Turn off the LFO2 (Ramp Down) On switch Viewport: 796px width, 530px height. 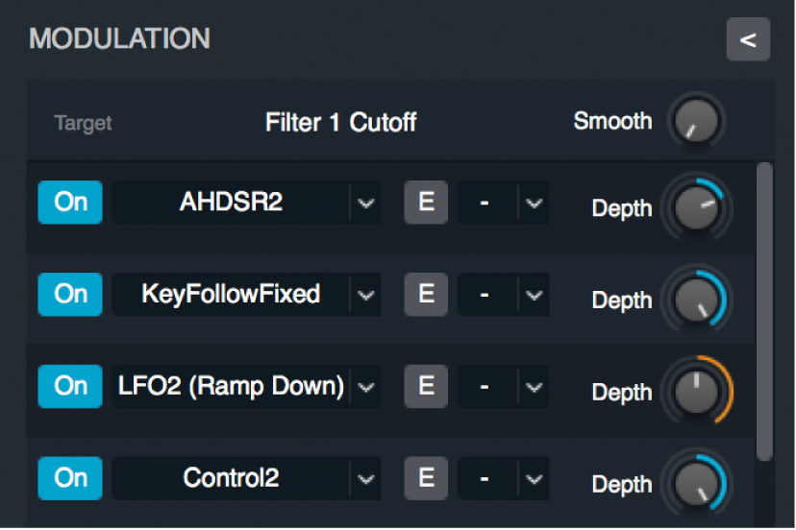70,386
